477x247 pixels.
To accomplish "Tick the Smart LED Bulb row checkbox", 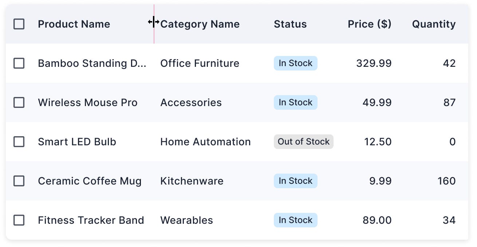I will click(x=19, y=142).
